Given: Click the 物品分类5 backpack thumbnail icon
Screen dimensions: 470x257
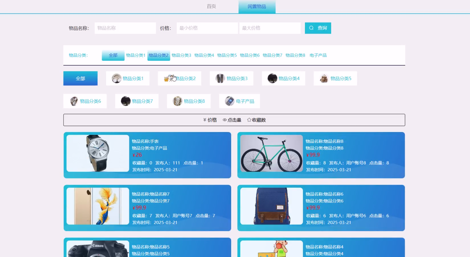Looking at the screenshot, I should coord(324,78).
